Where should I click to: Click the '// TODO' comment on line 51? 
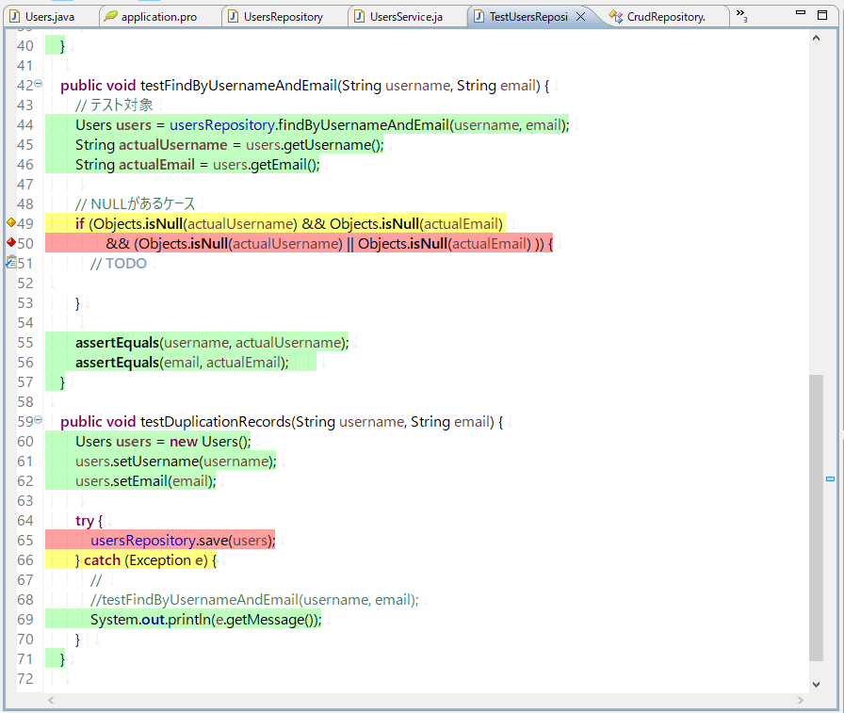coord(119,263)
